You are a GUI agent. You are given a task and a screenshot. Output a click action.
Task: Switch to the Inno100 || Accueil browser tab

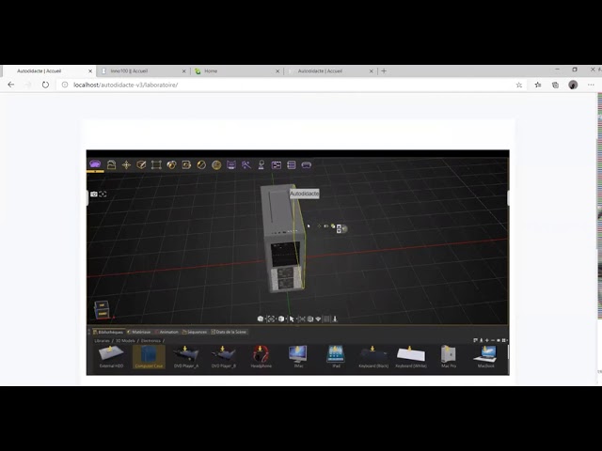tap(142, 71)
